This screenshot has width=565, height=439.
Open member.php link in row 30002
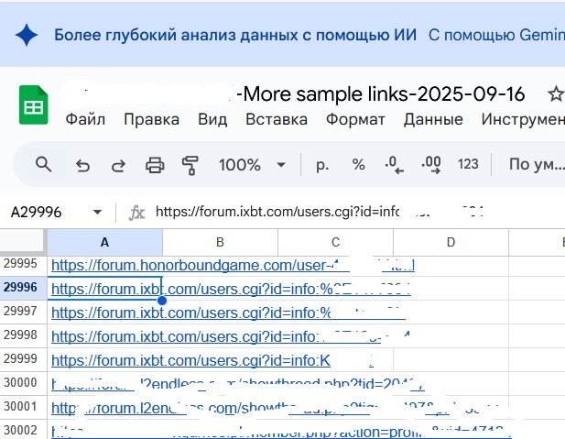[x=281, y=432]
